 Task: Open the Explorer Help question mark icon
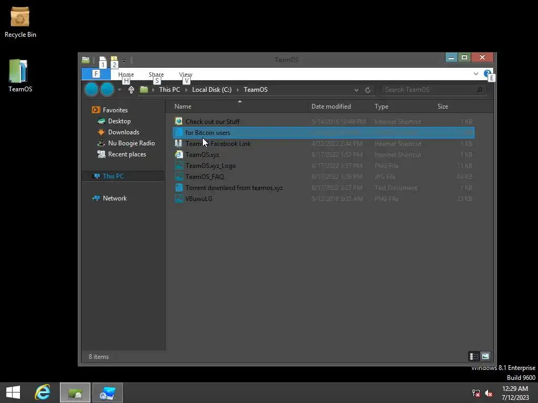pyautogui.click(x=487, y=73)
